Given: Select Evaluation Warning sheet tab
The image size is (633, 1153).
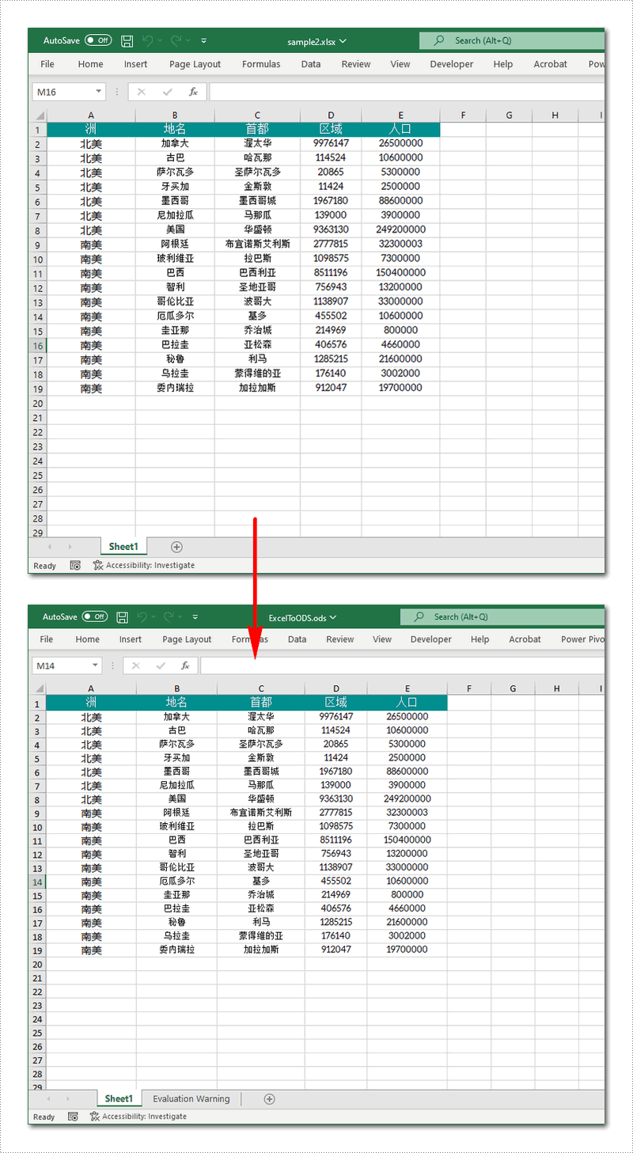Looking at the screenshot, I should click(x=191, y=1098).
